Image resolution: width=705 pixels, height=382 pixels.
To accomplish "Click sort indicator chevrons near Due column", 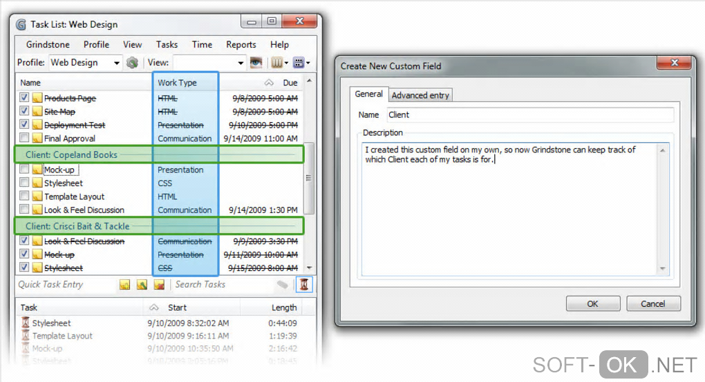I will [269, 83].
